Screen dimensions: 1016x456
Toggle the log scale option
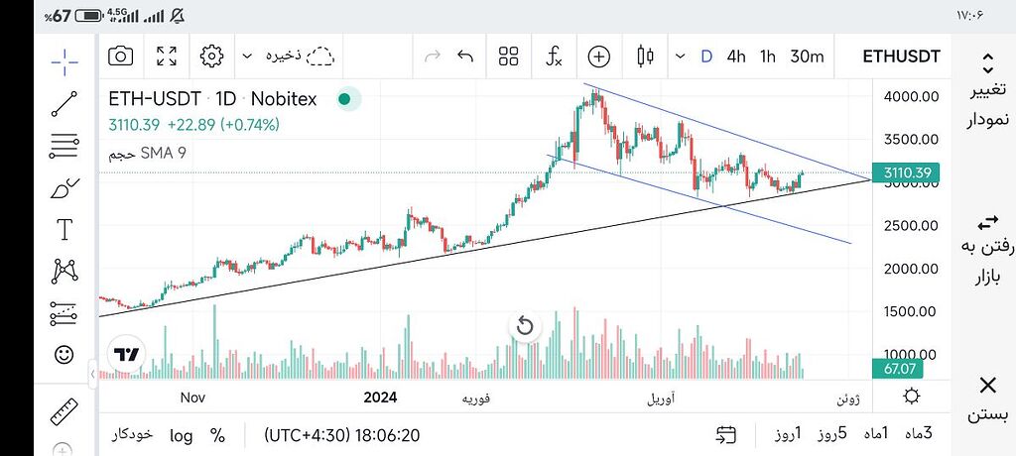(x=182, y=435)
